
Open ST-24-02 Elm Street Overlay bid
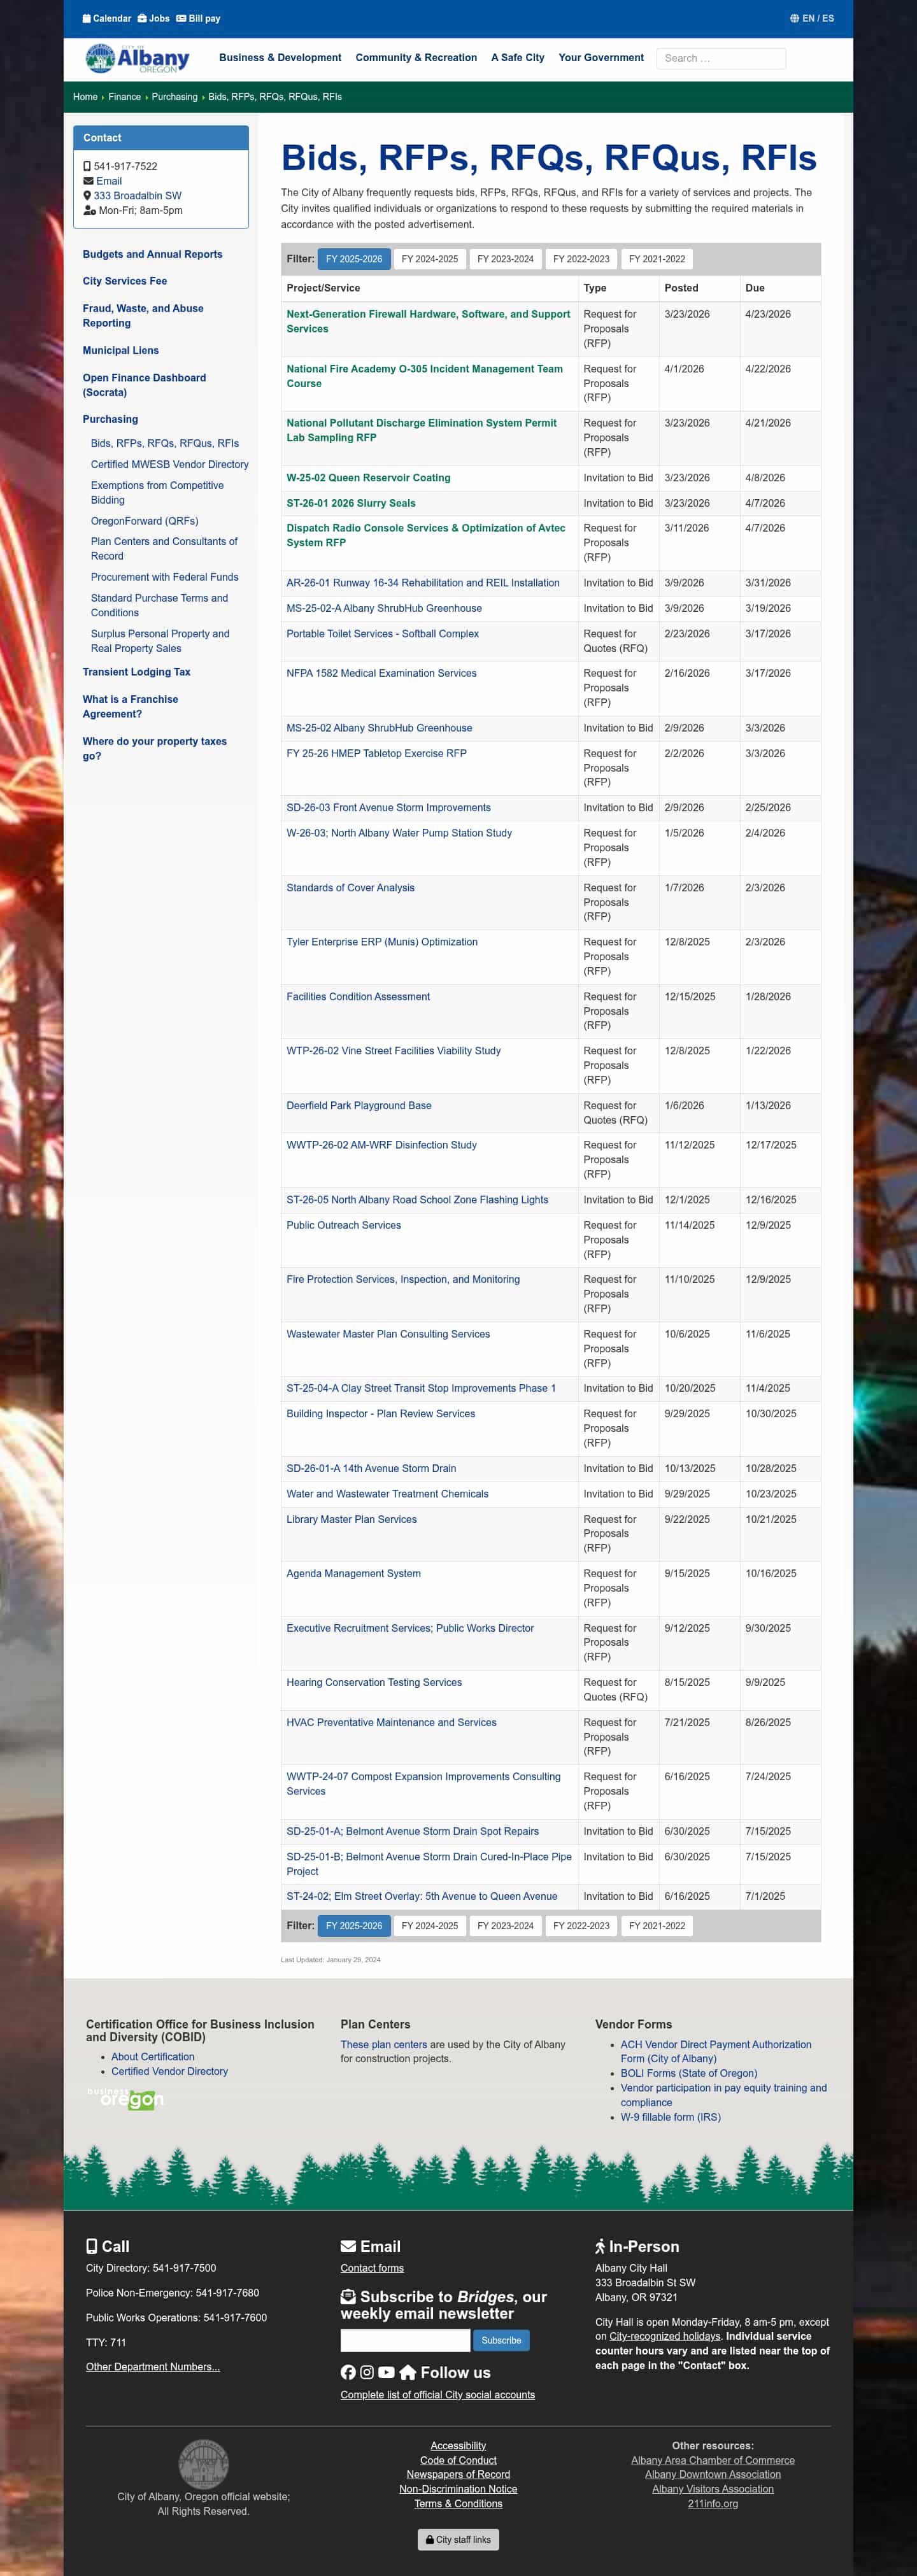pyautogui.click(x=422, y=1896)
